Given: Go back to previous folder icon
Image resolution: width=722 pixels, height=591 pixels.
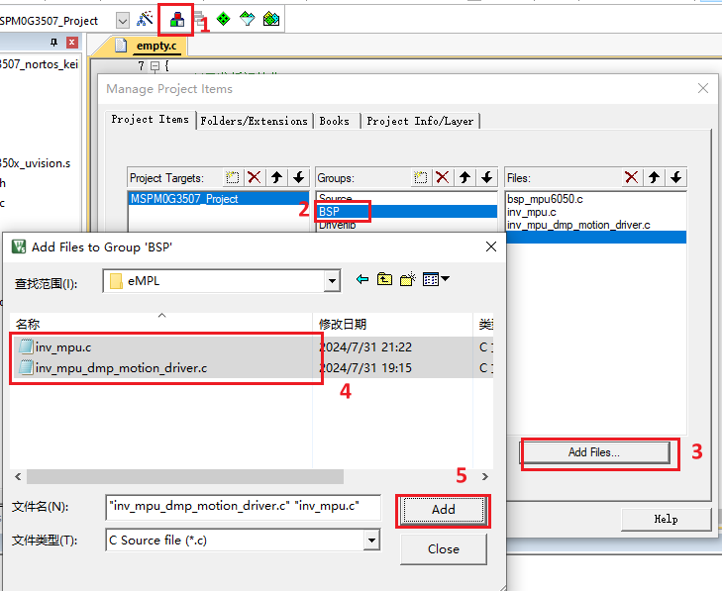Looking at the screenshot, I should click(362, 280).
